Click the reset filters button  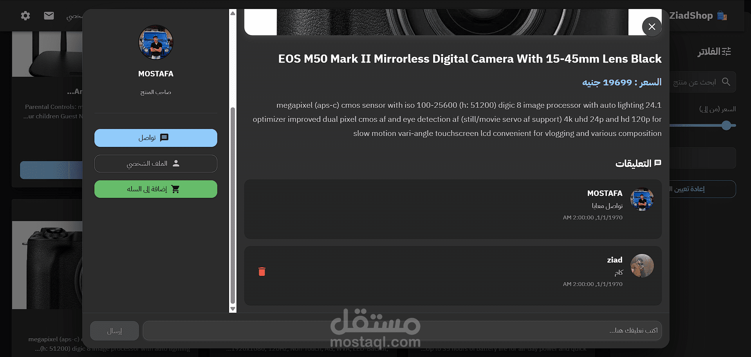pos(702,189)
